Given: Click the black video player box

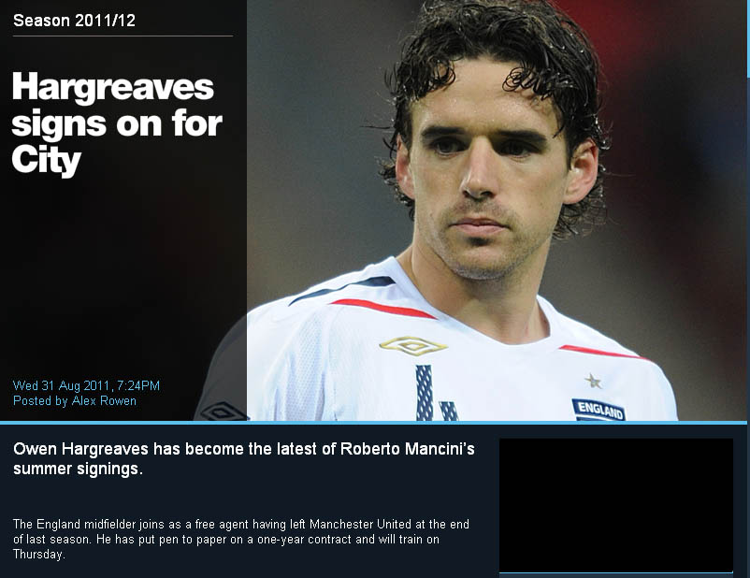Looking at the screenshot, I should tap(616, 505).
